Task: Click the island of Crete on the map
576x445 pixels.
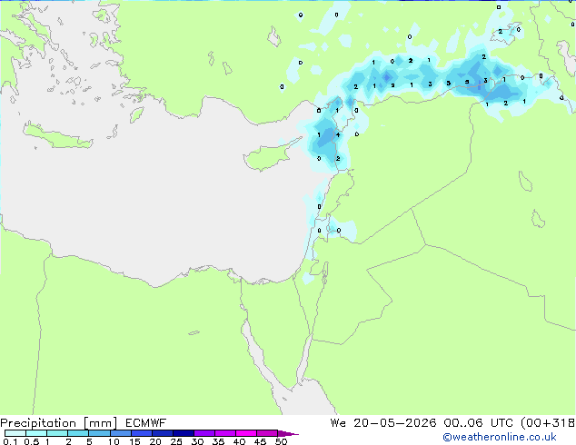Action: point(57,136)
